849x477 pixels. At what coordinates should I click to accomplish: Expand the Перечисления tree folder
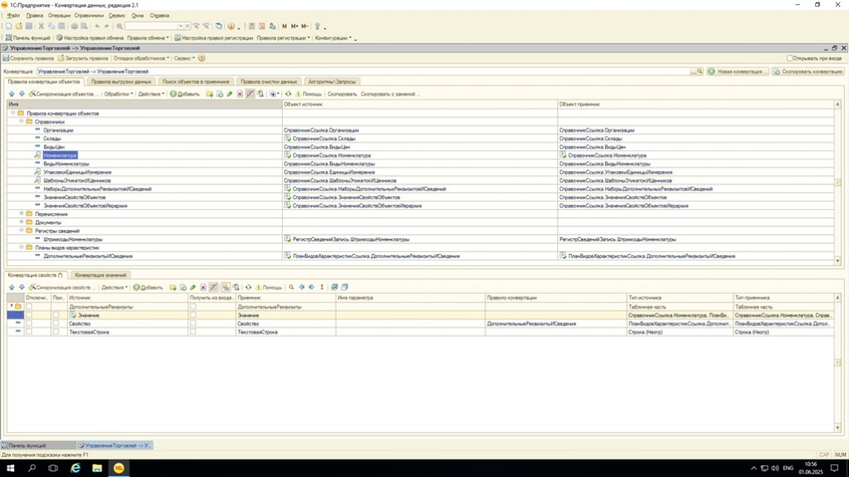22,213
